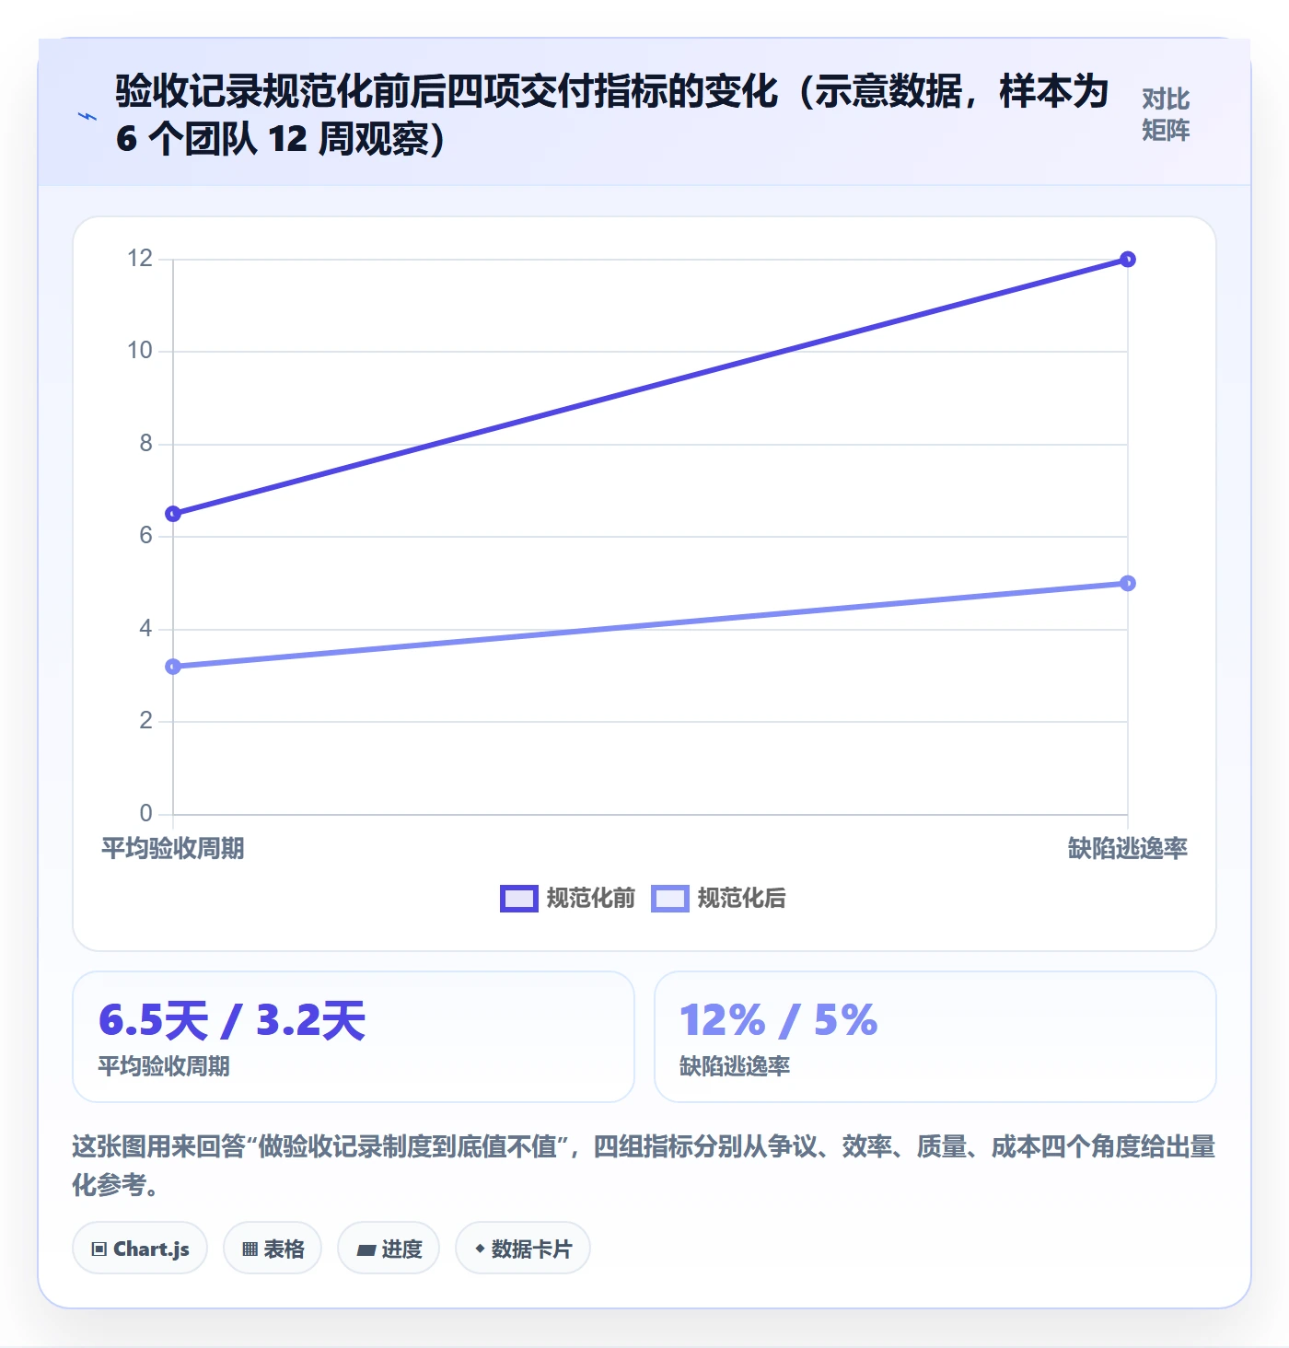
Task: Click the y-axis tick label 2
Action: (146, 721)
